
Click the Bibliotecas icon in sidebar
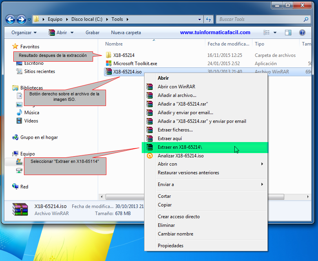[15, 88]
